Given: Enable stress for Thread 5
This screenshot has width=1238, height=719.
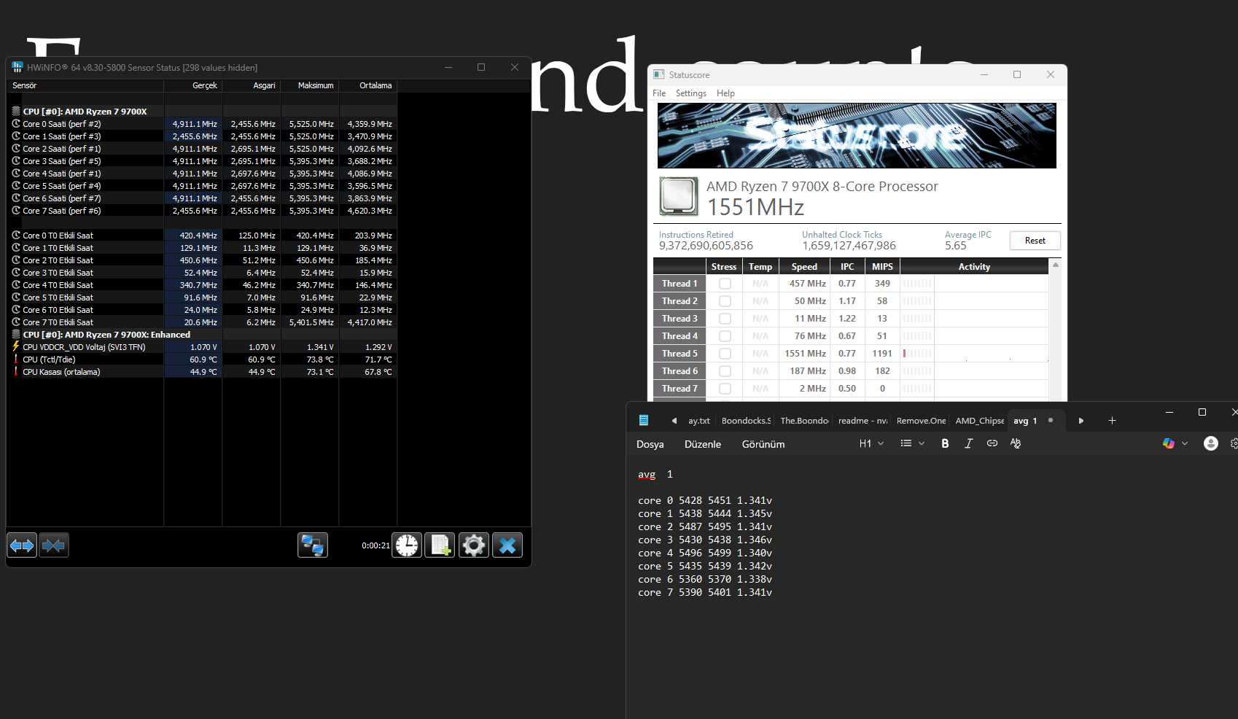Looking at the screenshot, I should tap(725, 354).
